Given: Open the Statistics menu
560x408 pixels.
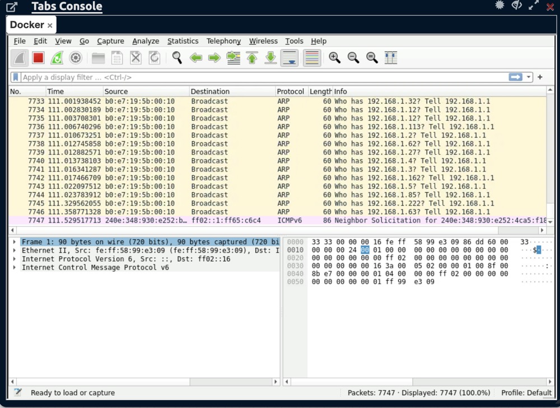Looking at the screenshot, I should [183, 41].
